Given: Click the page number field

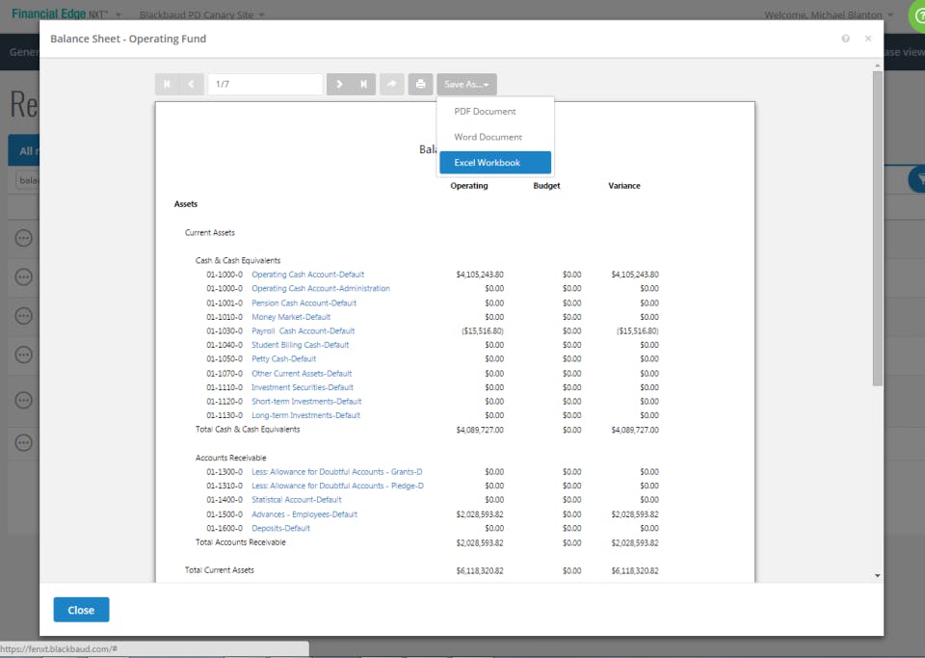Looking at the screenshot, I should click(266, 85).
